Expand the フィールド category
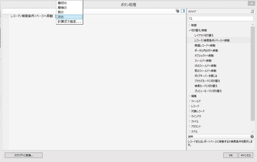Viewport: 257px width, 162px height. tap(190, 101)
